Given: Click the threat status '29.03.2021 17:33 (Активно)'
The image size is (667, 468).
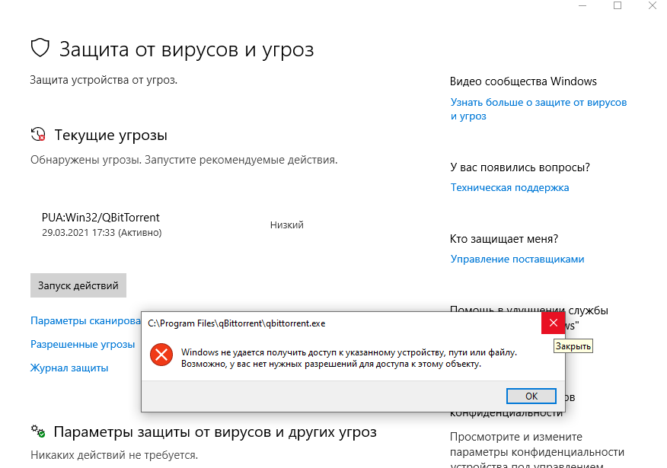Looking at the screenshot, I should tap(102, 232).
